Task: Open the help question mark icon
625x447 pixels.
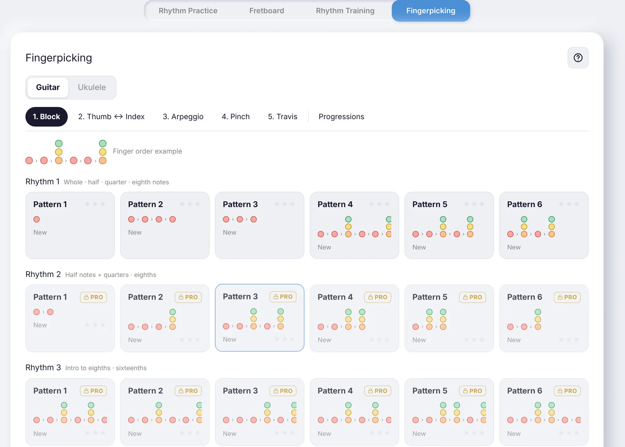Action: click(x=578, y=58)
